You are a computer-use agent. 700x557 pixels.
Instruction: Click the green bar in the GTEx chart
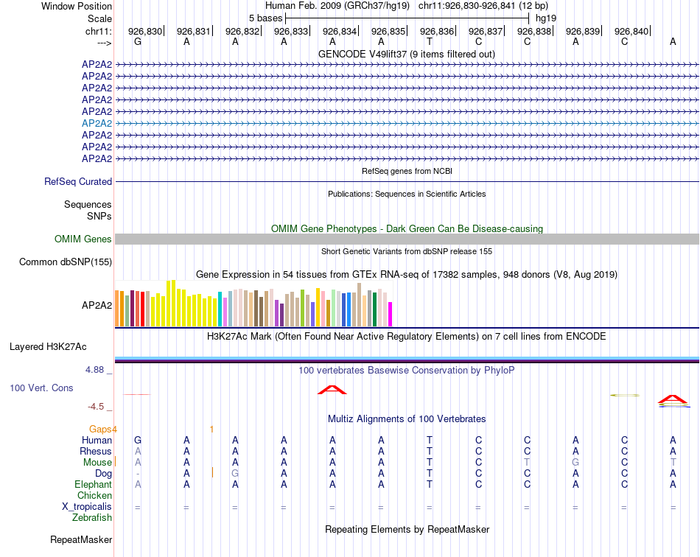374,309
